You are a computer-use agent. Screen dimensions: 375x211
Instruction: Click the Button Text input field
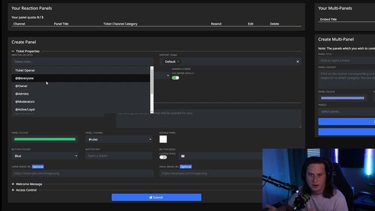[119, 156]
